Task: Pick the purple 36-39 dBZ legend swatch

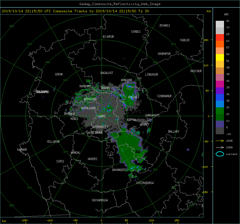Action: [x=220, y=91]
